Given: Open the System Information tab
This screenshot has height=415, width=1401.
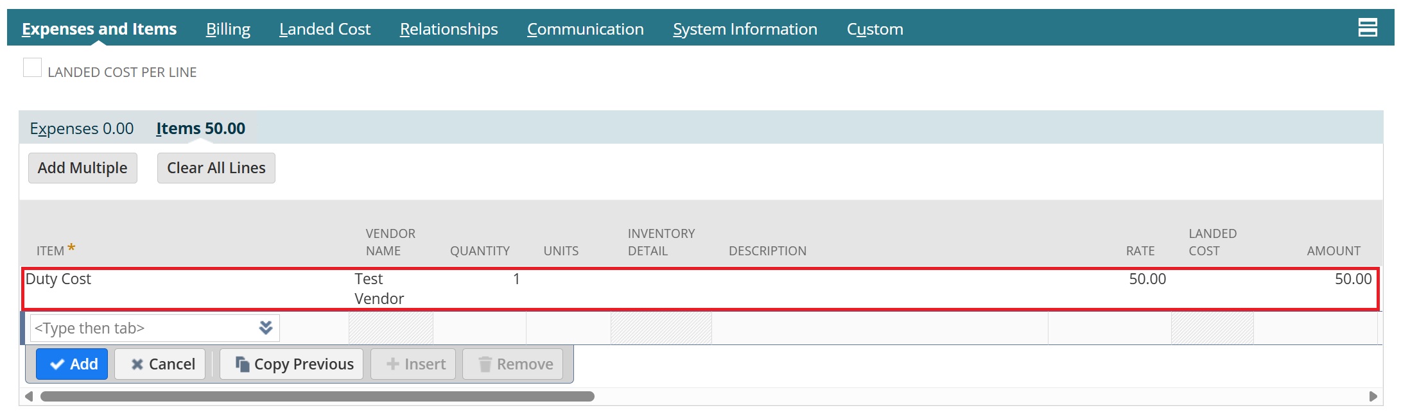Looking at the screenshot, I should click(x=745, y=29).
